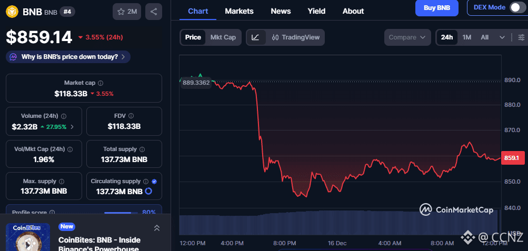Open 'Why is BNB's price down today?'
The width and height of the screenshot is (528, 251).
click(x=68, y=57)
